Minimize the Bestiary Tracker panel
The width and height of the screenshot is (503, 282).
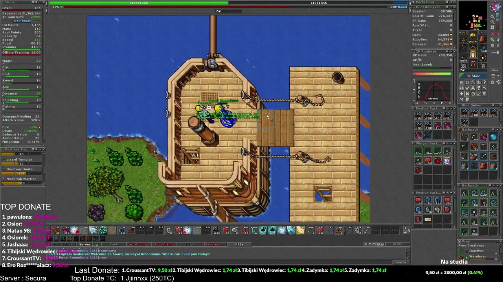pyautogui.click(x=40, y=149)
